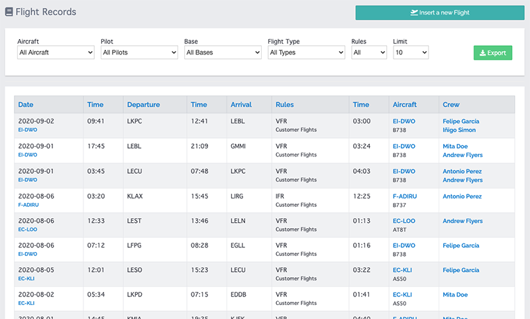Expand the Flight Type dropdown

(306, 52)
